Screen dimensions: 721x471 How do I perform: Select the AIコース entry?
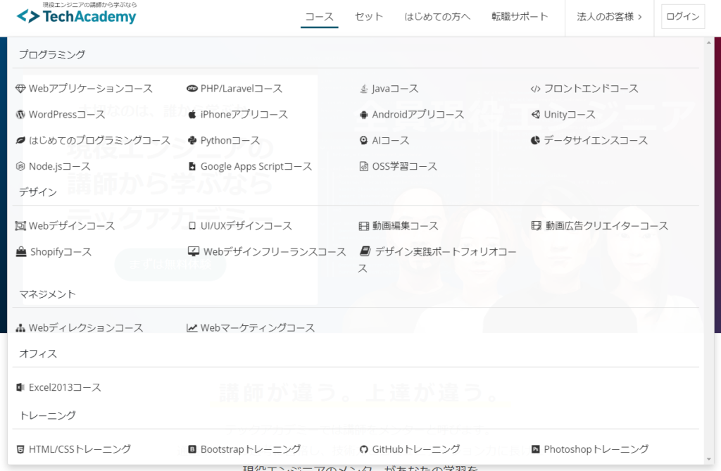pyautogui.click(x=382, y=140)
